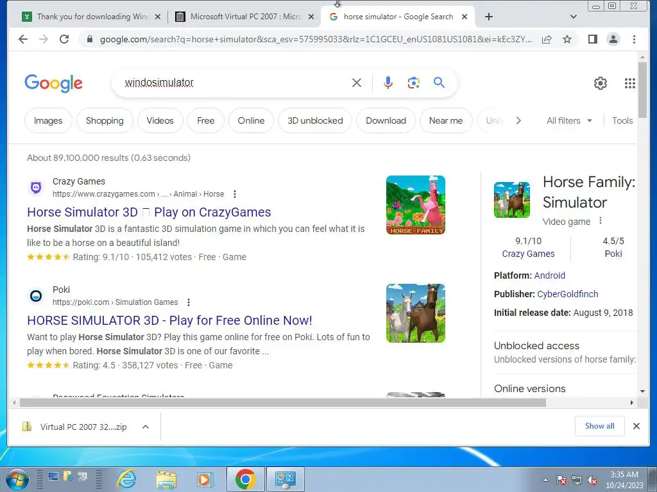Go back to previous page

coord(23,39)
